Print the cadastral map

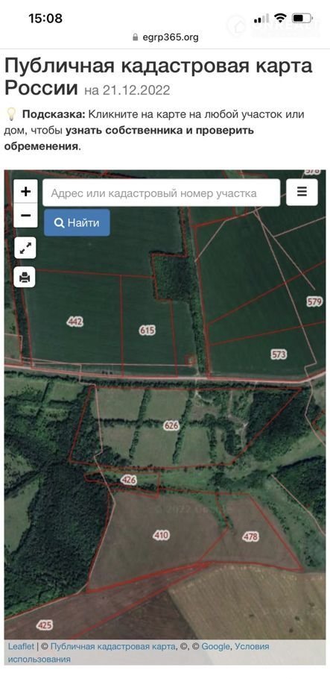click(x=25, y=276)
